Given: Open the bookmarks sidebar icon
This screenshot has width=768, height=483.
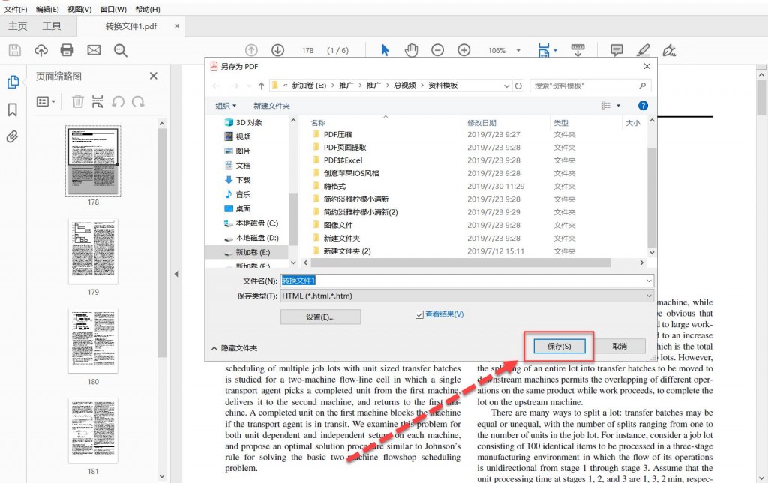Looking at the screenshot, I should 13,109.
